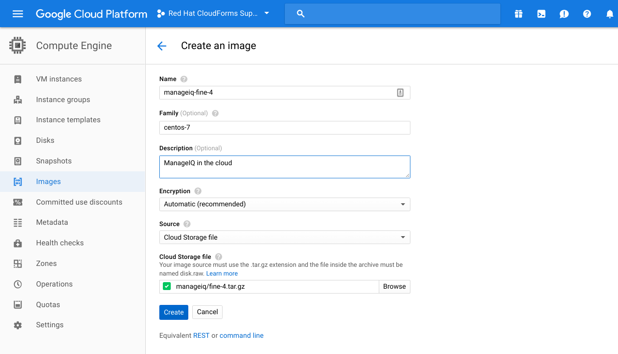Click the Zones sidebar icon
618x354 pixels.
(x=18, y=264)
